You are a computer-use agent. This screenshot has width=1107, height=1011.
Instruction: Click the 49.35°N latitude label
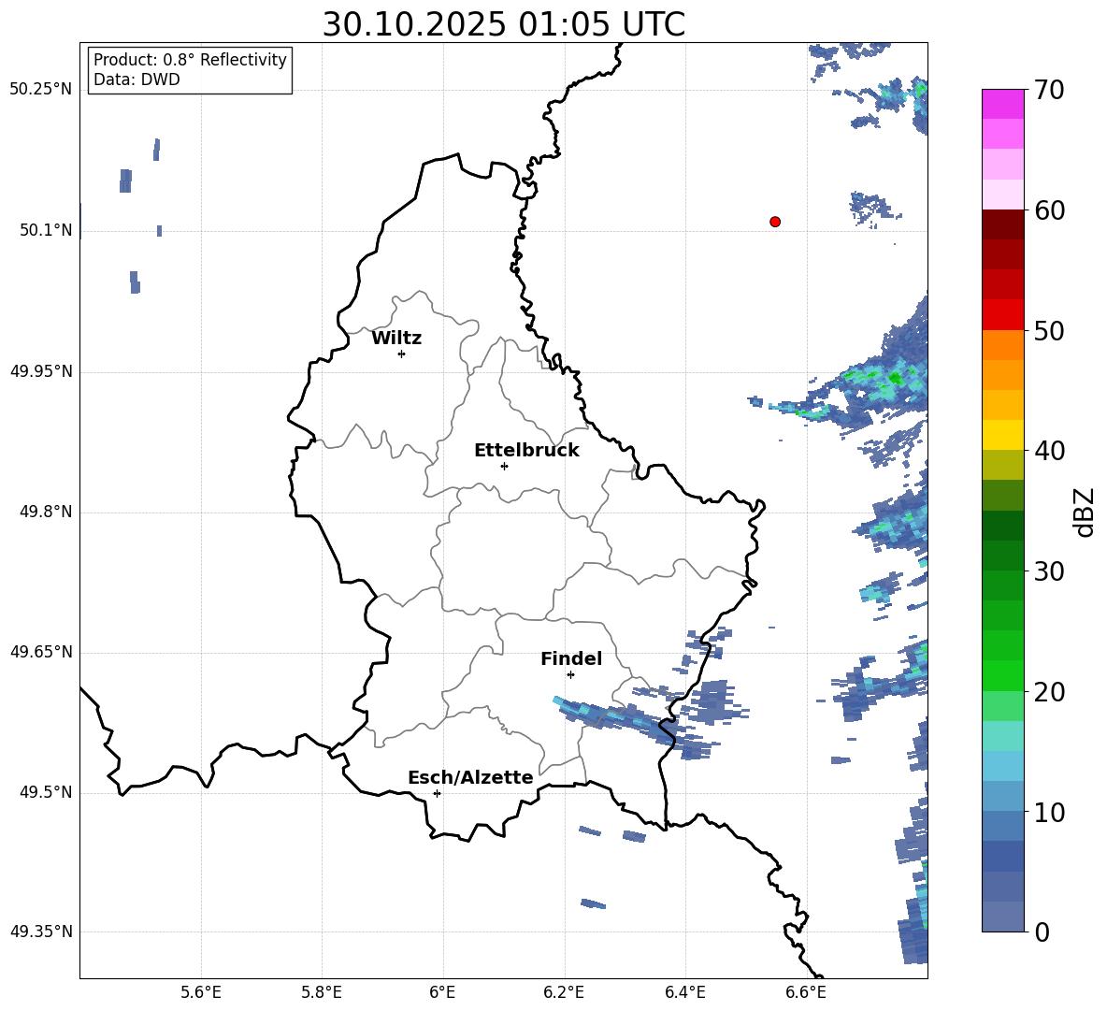tap(41, 932)
